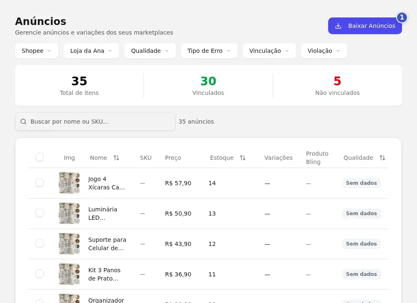Open the Shopee marketplace dropdown

click(x=37, y=51)
